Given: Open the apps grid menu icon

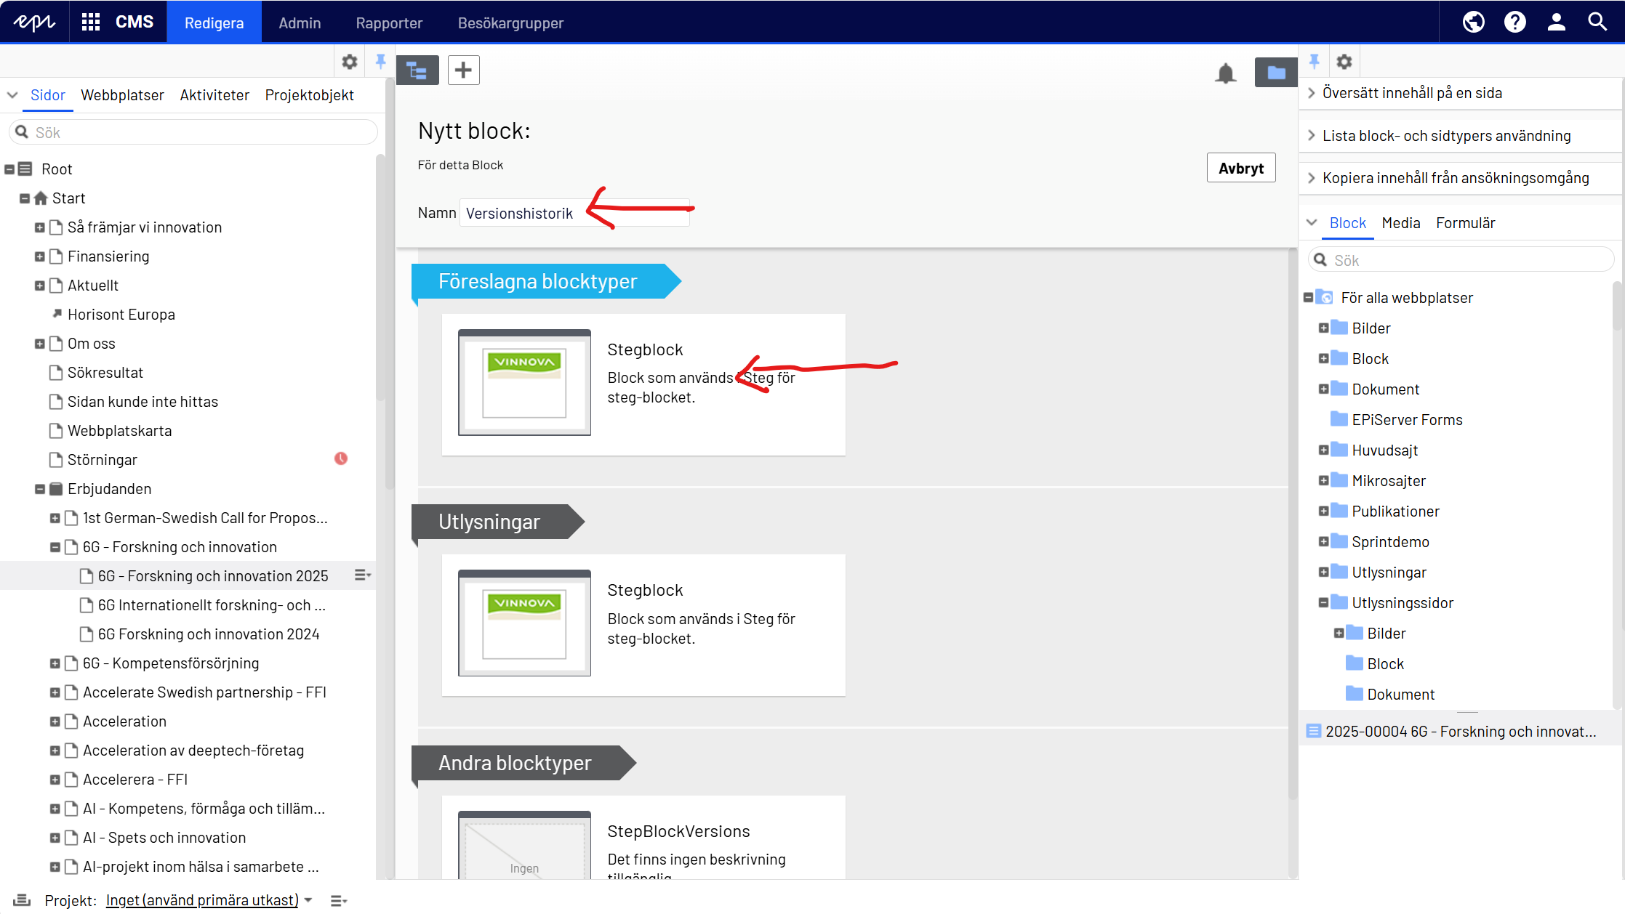Looking at the screenshot, I should (x=91, y=22).
